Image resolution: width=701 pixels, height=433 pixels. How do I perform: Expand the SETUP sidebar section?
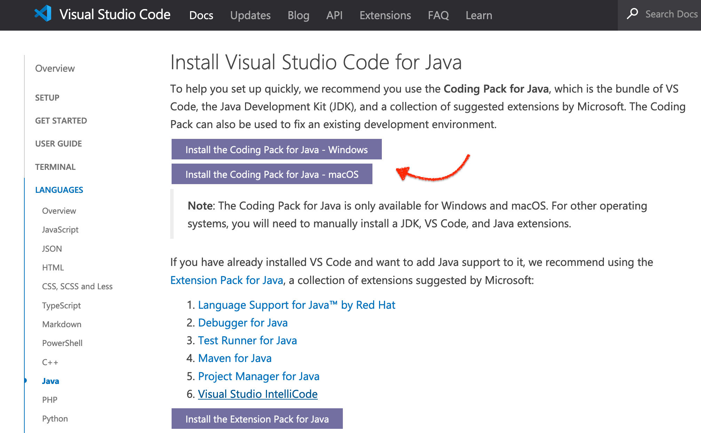pos(47,98)
